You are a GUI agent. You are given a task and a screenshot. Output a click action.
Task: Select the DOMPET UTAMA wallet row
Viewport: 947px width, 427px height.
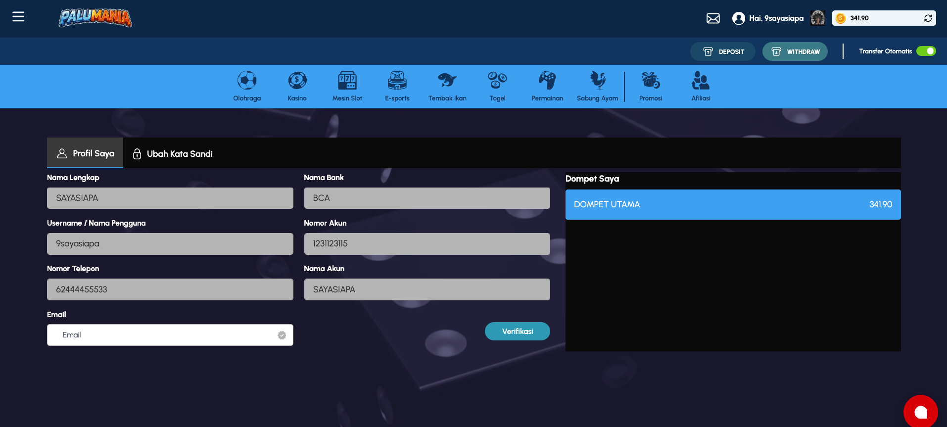point(733,204)
